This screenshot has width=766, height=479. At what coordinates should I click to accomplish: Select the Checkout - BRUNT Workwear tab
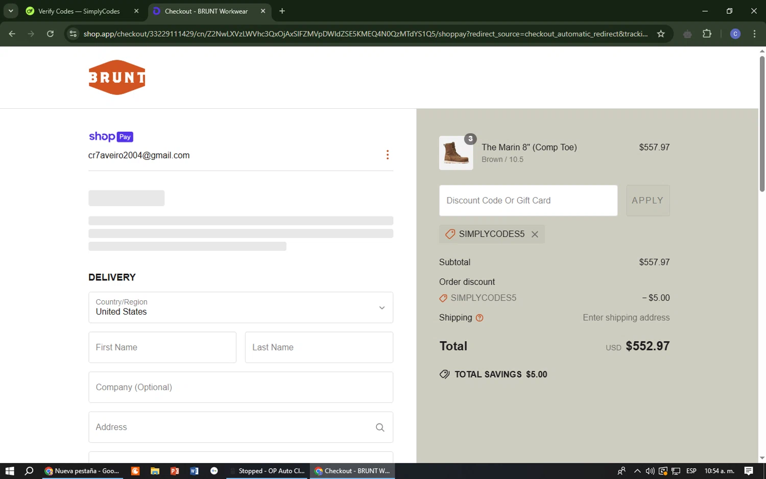206,11
